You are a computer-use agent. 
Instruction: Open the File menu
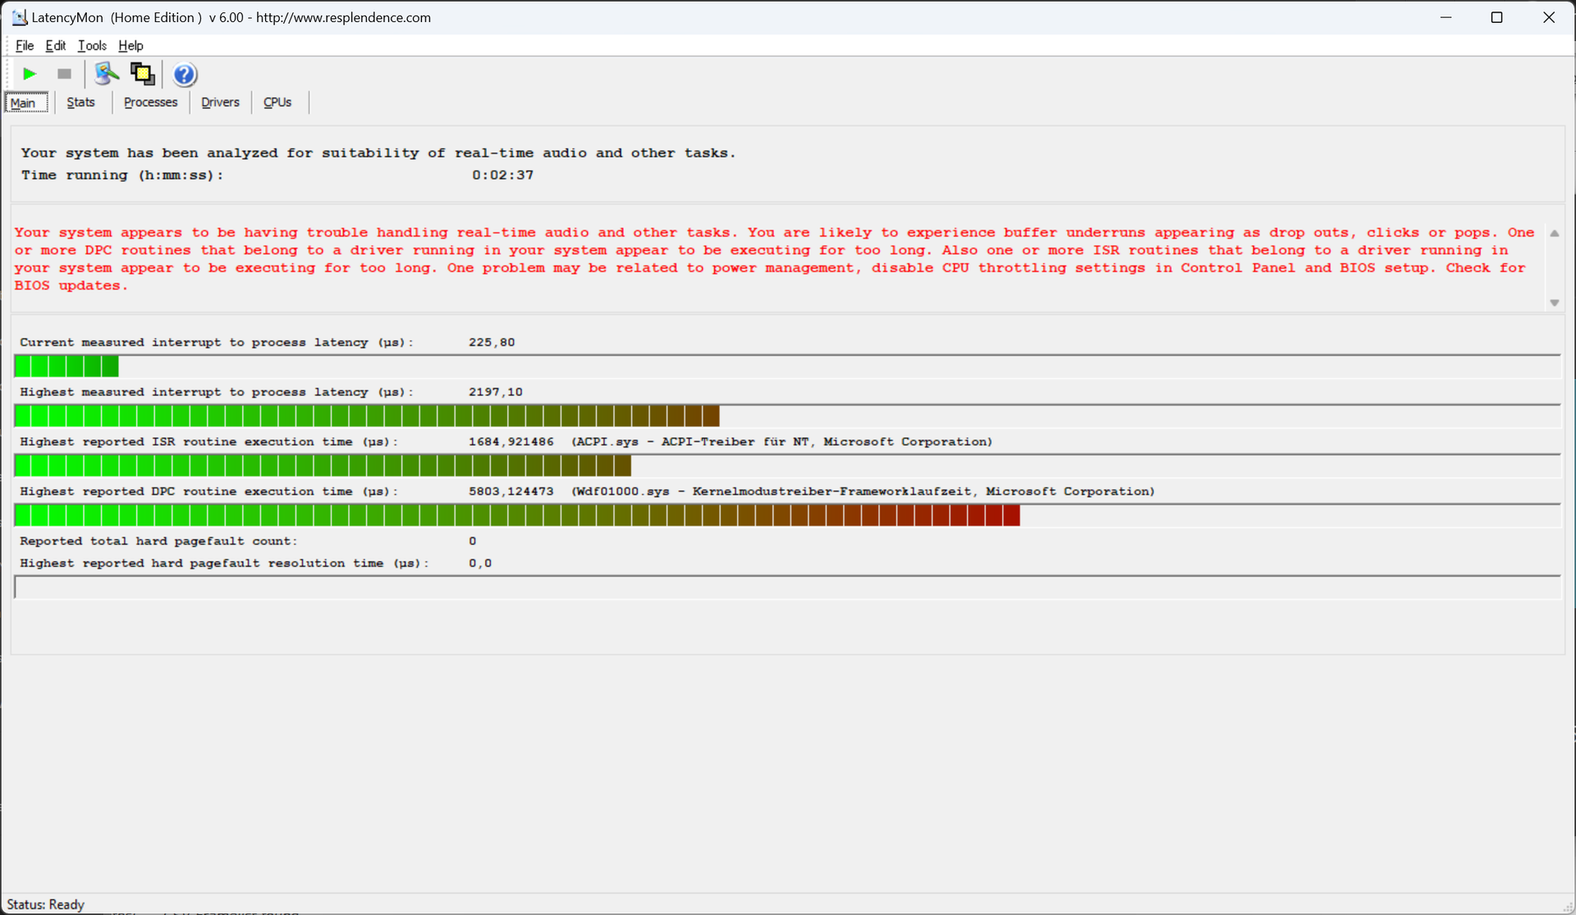point(25,46)
